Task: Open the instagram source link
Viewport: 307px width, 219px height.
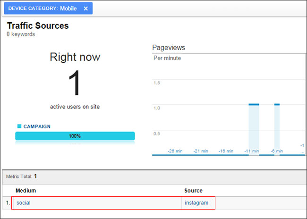Action: [196, 203]
